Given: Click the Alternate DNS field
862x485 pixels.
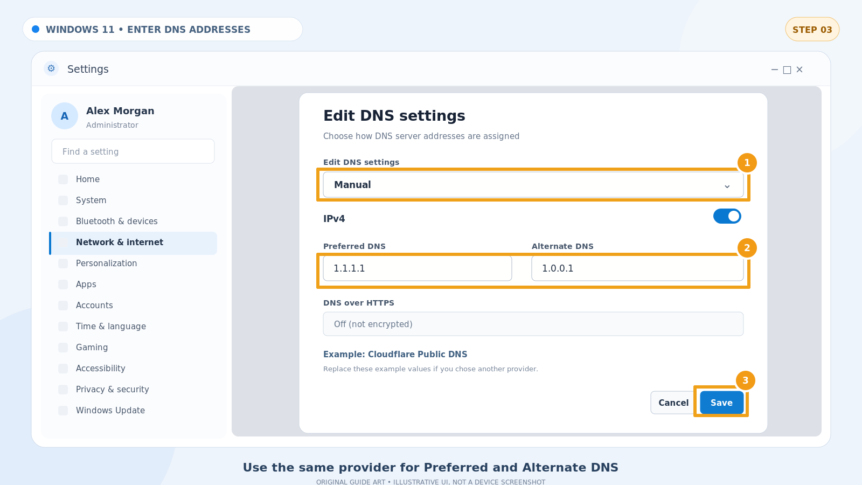Looking at the screenshot, I should point(637,268).
